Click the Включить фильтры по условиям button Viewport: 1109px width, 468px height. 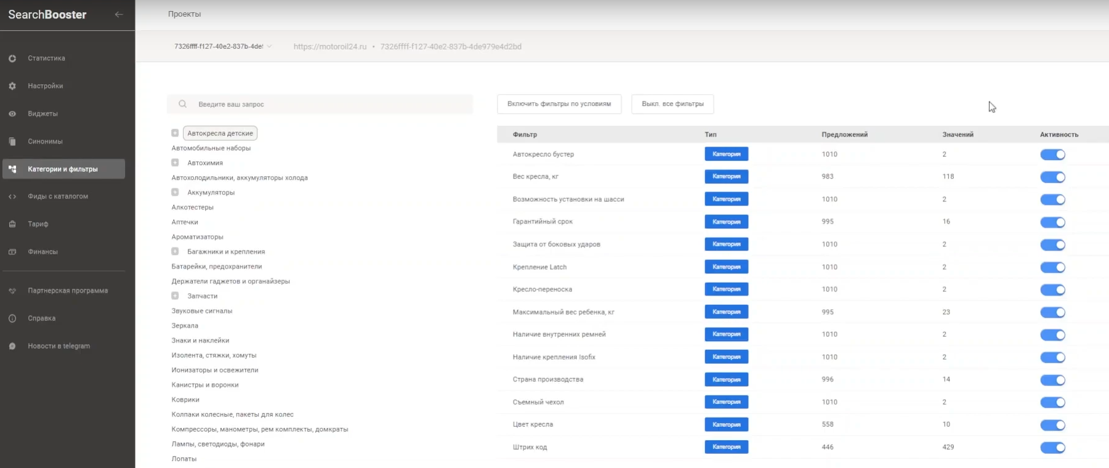click(559, 104)
